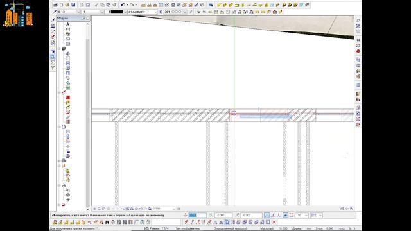Click the Y coordinate input field showing 0.000
Viewport: 411px width, 231px height.
pyautogui.click(x=223, y=215)
